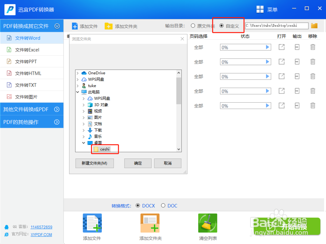Viewport: 326px width, 244px height.
Task: Click the output icon in the second row
Action: 297,62
